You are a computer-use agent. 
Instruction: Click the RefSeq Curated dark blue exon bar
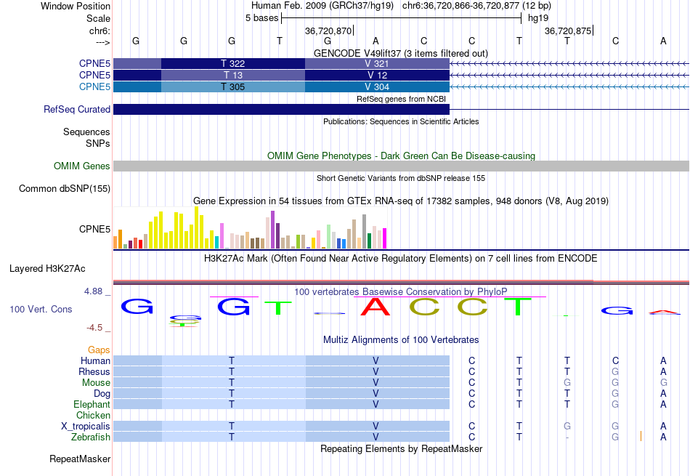point(281,109)
